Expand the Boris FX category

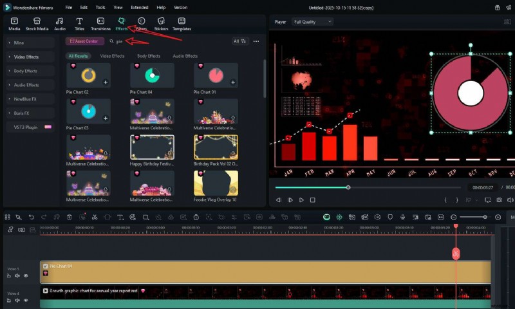click(x=30, y=113)
